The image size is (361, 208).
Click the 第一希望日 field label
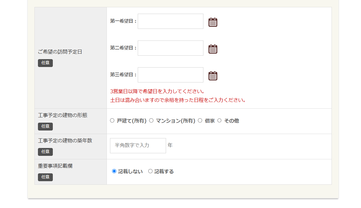pos(123,21)
